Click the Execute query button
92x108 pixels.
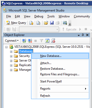coord(70,29)
